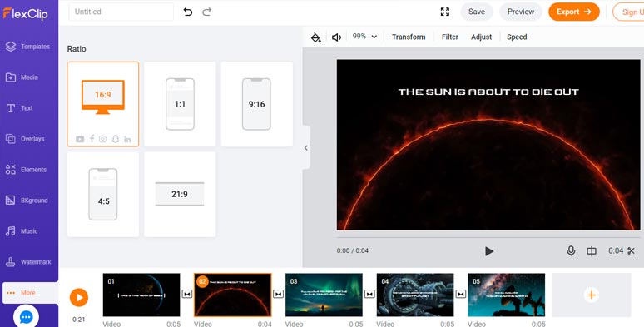Open the Filter tab
This screenshot has width=644, height=327.
point(450,37)
